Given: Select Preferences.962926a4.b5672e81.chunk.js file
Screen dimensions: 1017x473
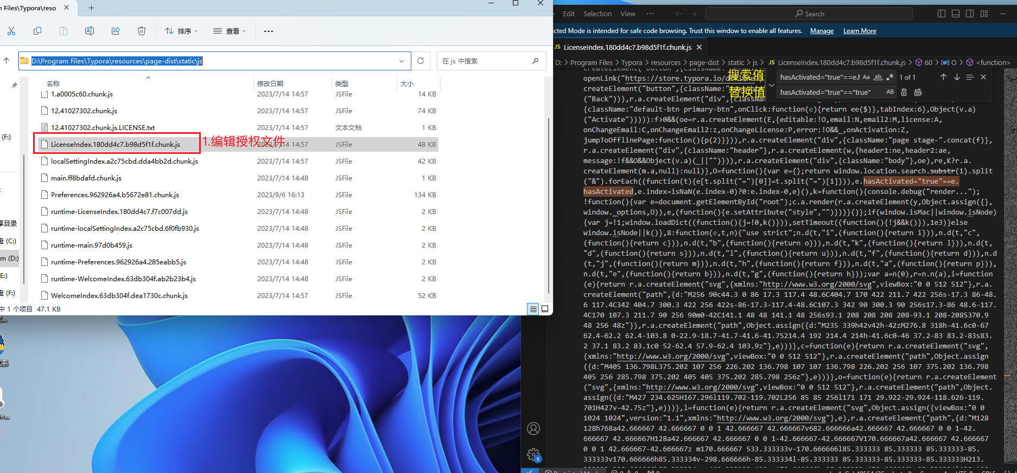Looking at the screenshot, I should pyautogui.click(x=115, y=195).
